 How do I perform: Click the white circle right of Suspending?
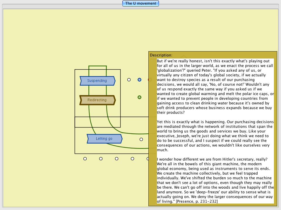coord(129,80)
